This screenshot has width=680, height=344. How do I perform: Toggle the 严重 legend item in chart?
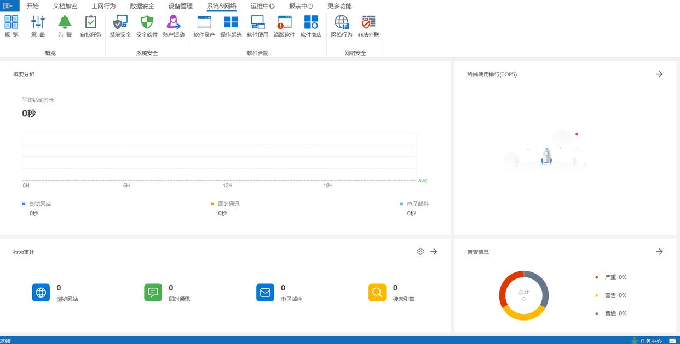click(x=610, y=277)
